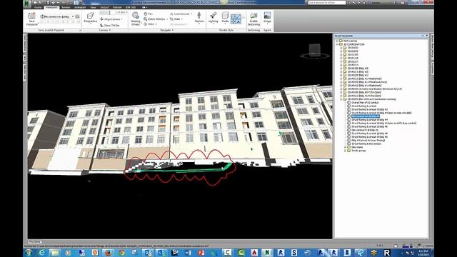The width and height of the screenshot is (457, 257).
Task: Select the Orbit tool
Action: click(x=149, y=24)
